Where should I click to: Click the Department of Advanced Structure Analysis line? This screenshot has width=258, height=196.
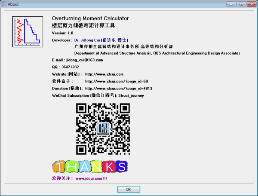click(x=157, y=53)
